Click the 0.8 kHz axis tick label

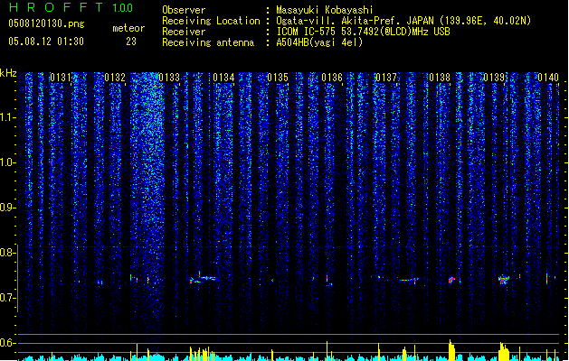7,253
